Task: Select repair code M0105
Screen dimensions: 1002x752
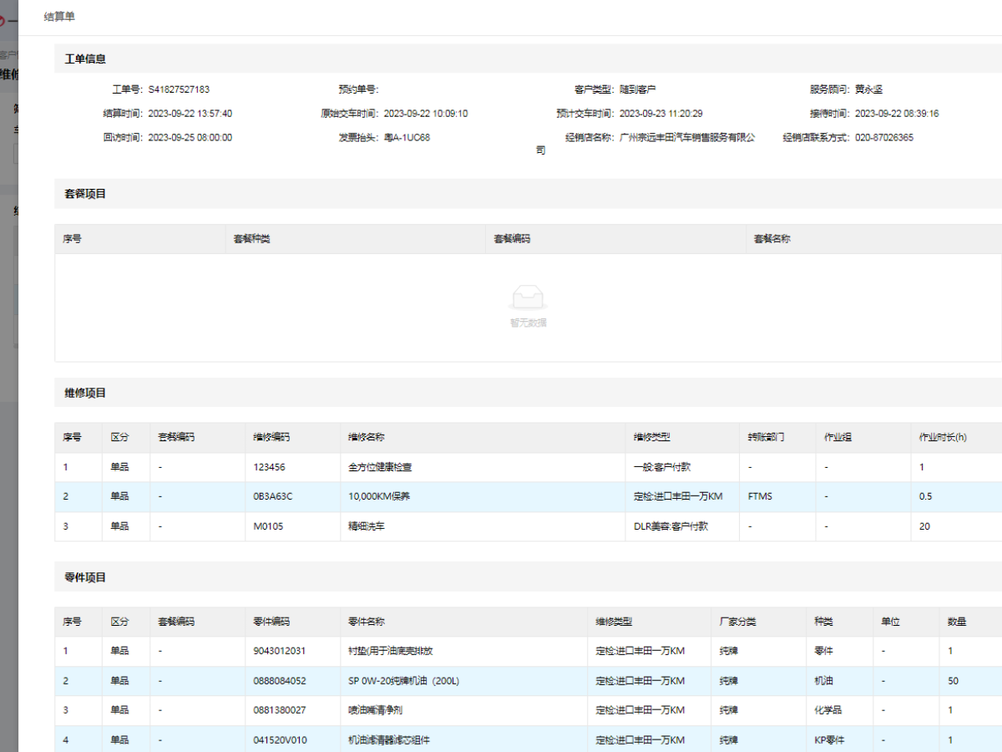Action: click(x=269, y=526)
